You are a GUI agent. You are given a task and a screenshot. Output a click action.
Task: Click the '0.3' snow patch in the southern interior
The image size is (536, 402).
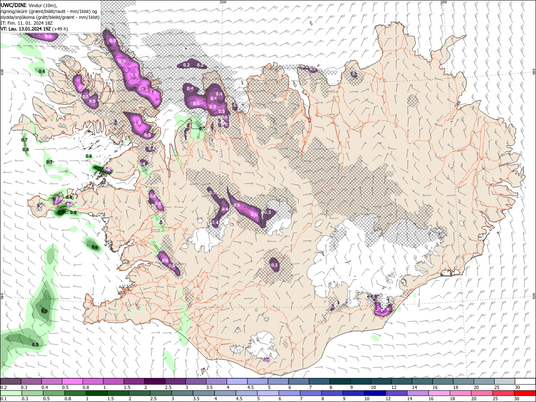[x=274, y=265]
